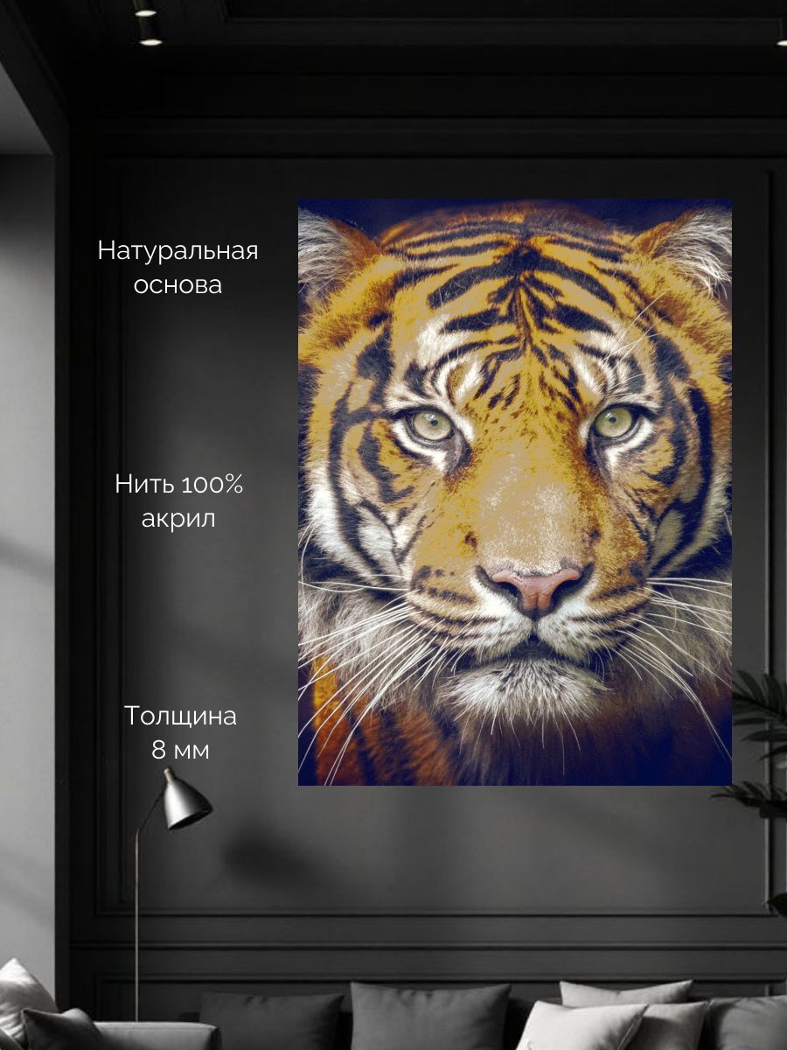The height and width of the screenshot is (1050, 787).
Task: Select the text 'Нить 100% акрил'
Action: point(178,501)
